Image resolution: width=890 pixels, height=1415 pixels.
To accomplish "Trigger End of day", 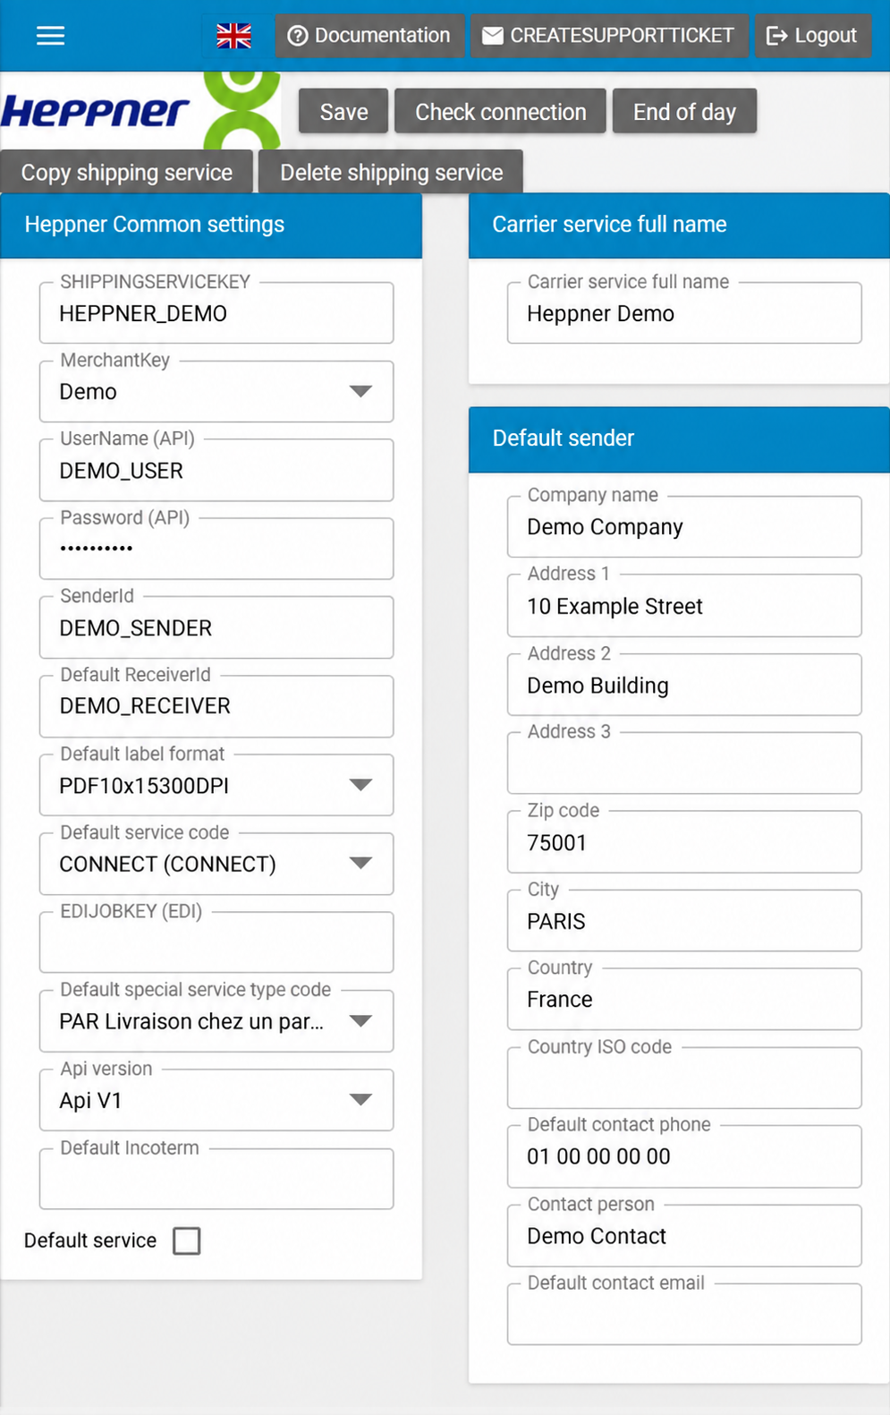I will coord(684,111).
